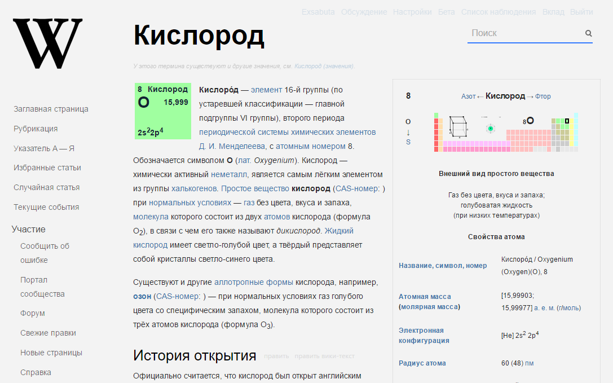The height and width of the screenshot is (383, 613).
Task: Follow the Радиус атома link
Action: (x=422, y=363)
